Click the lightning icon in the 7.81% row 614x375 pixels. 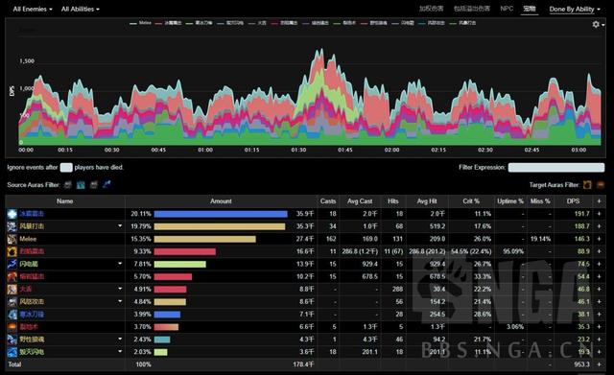[x=12, y=264]
